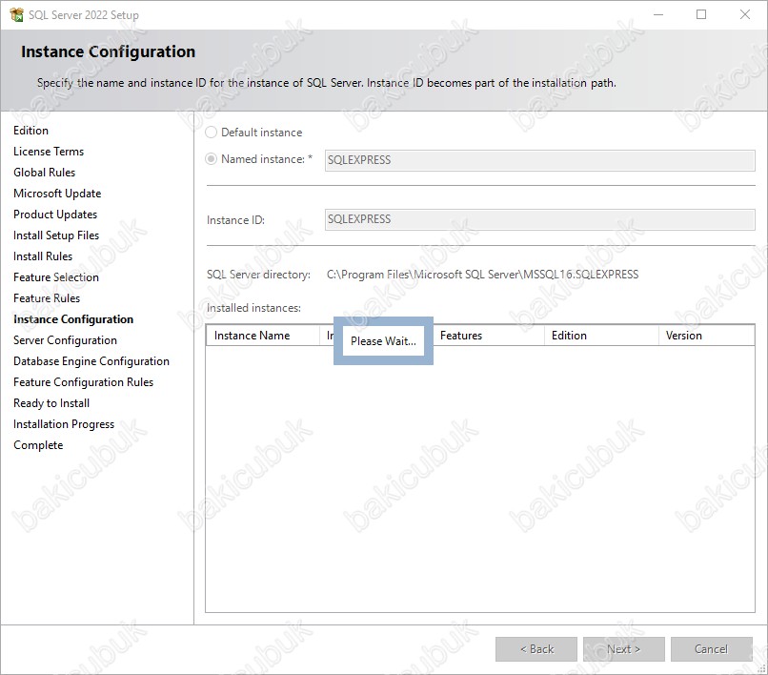Screen dimensions: 768x675
Task: Maximize the SQL Server Setup window
Action: tap(701, 14)
